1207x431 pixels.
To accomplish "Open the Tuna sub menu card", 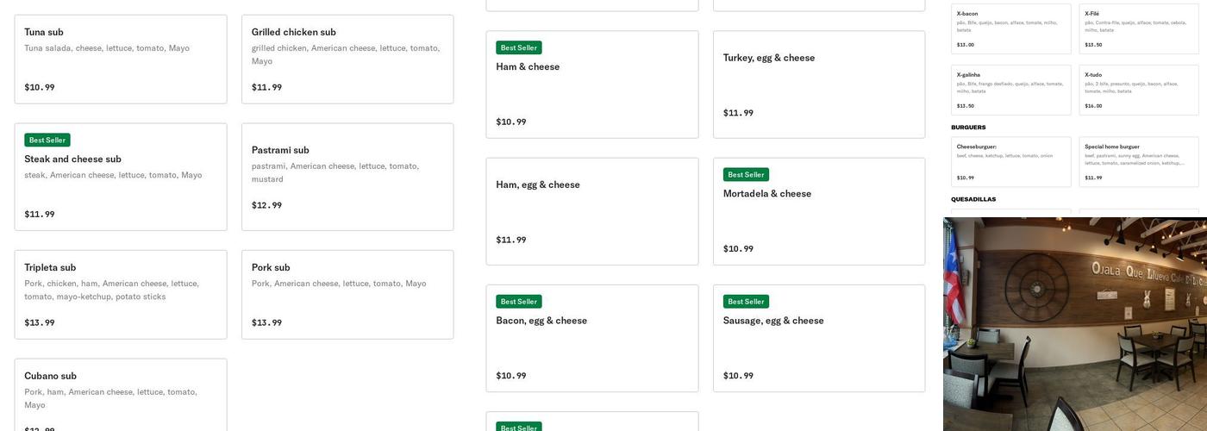I will point(121,59).
